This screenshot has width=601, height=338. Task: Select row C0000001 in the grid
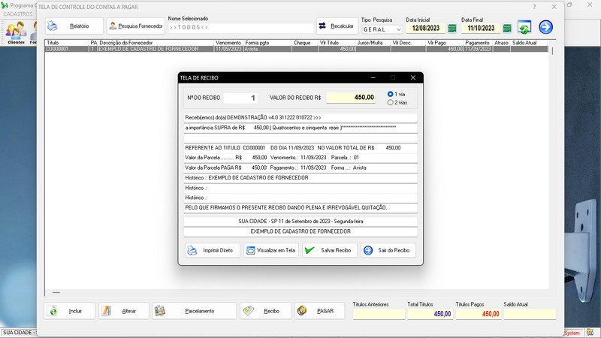coord(297,49)
